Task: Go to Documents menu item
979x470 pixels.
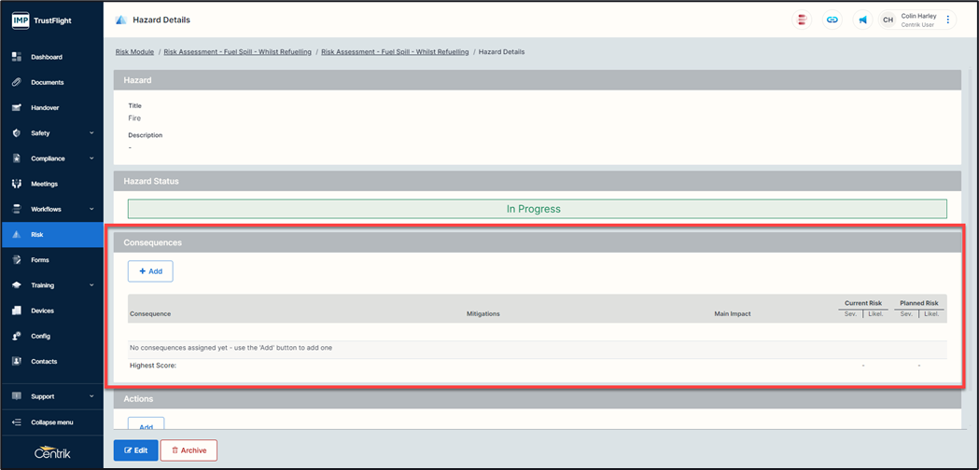Action: [48, 82]
